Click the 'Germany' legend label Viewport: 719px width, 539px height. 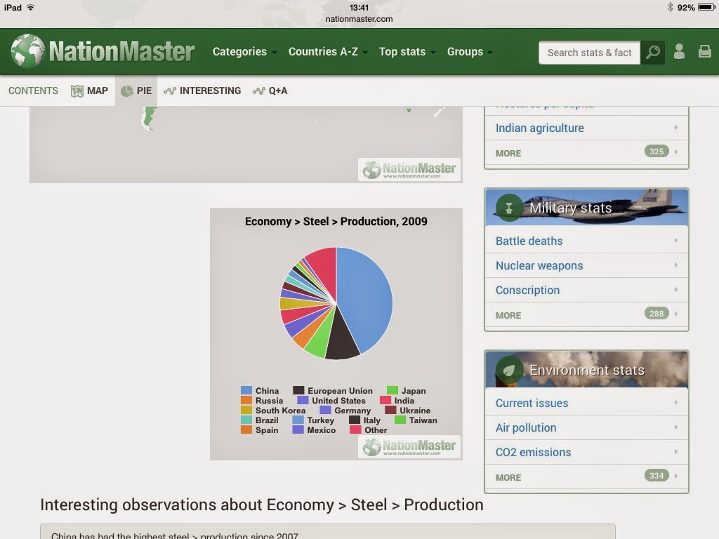pos(352,411)
